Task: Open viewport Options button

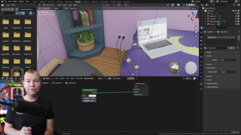Action: pyautogui.click(x=194, y=9)
